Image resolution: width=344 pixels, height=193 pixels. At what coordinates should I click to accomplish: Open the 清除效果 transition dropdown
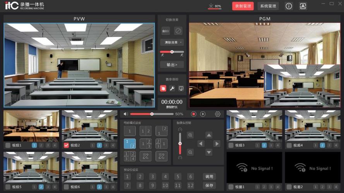coord(172,42)
